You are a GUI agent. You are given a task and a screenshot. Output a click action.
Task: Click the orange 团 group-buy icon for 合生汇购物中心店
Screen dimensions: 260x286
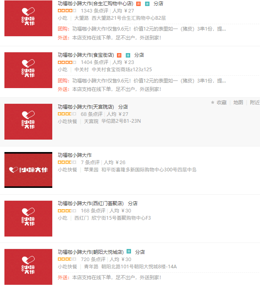click(x=139, y=4)
